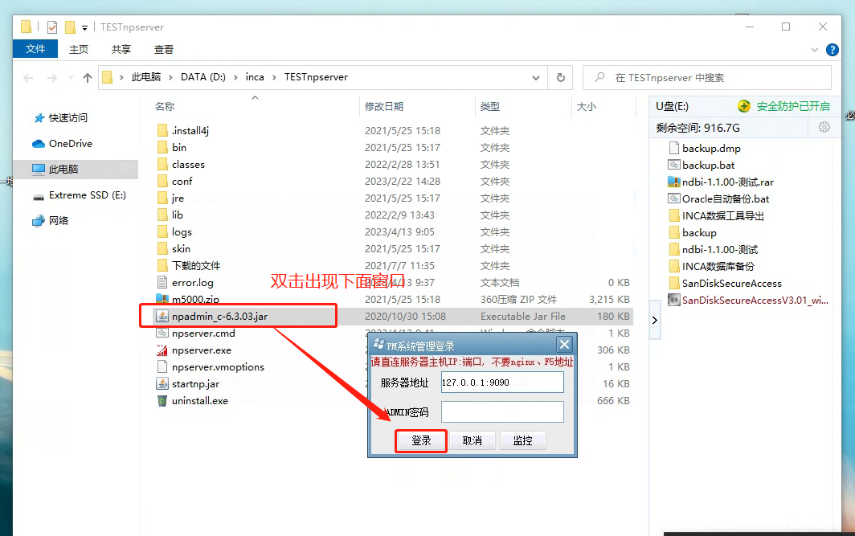The width and height of the screenshot is (855, 536).
Task: Select the npserver.vmoptions file icon
Action: click(x=162, y=367)
